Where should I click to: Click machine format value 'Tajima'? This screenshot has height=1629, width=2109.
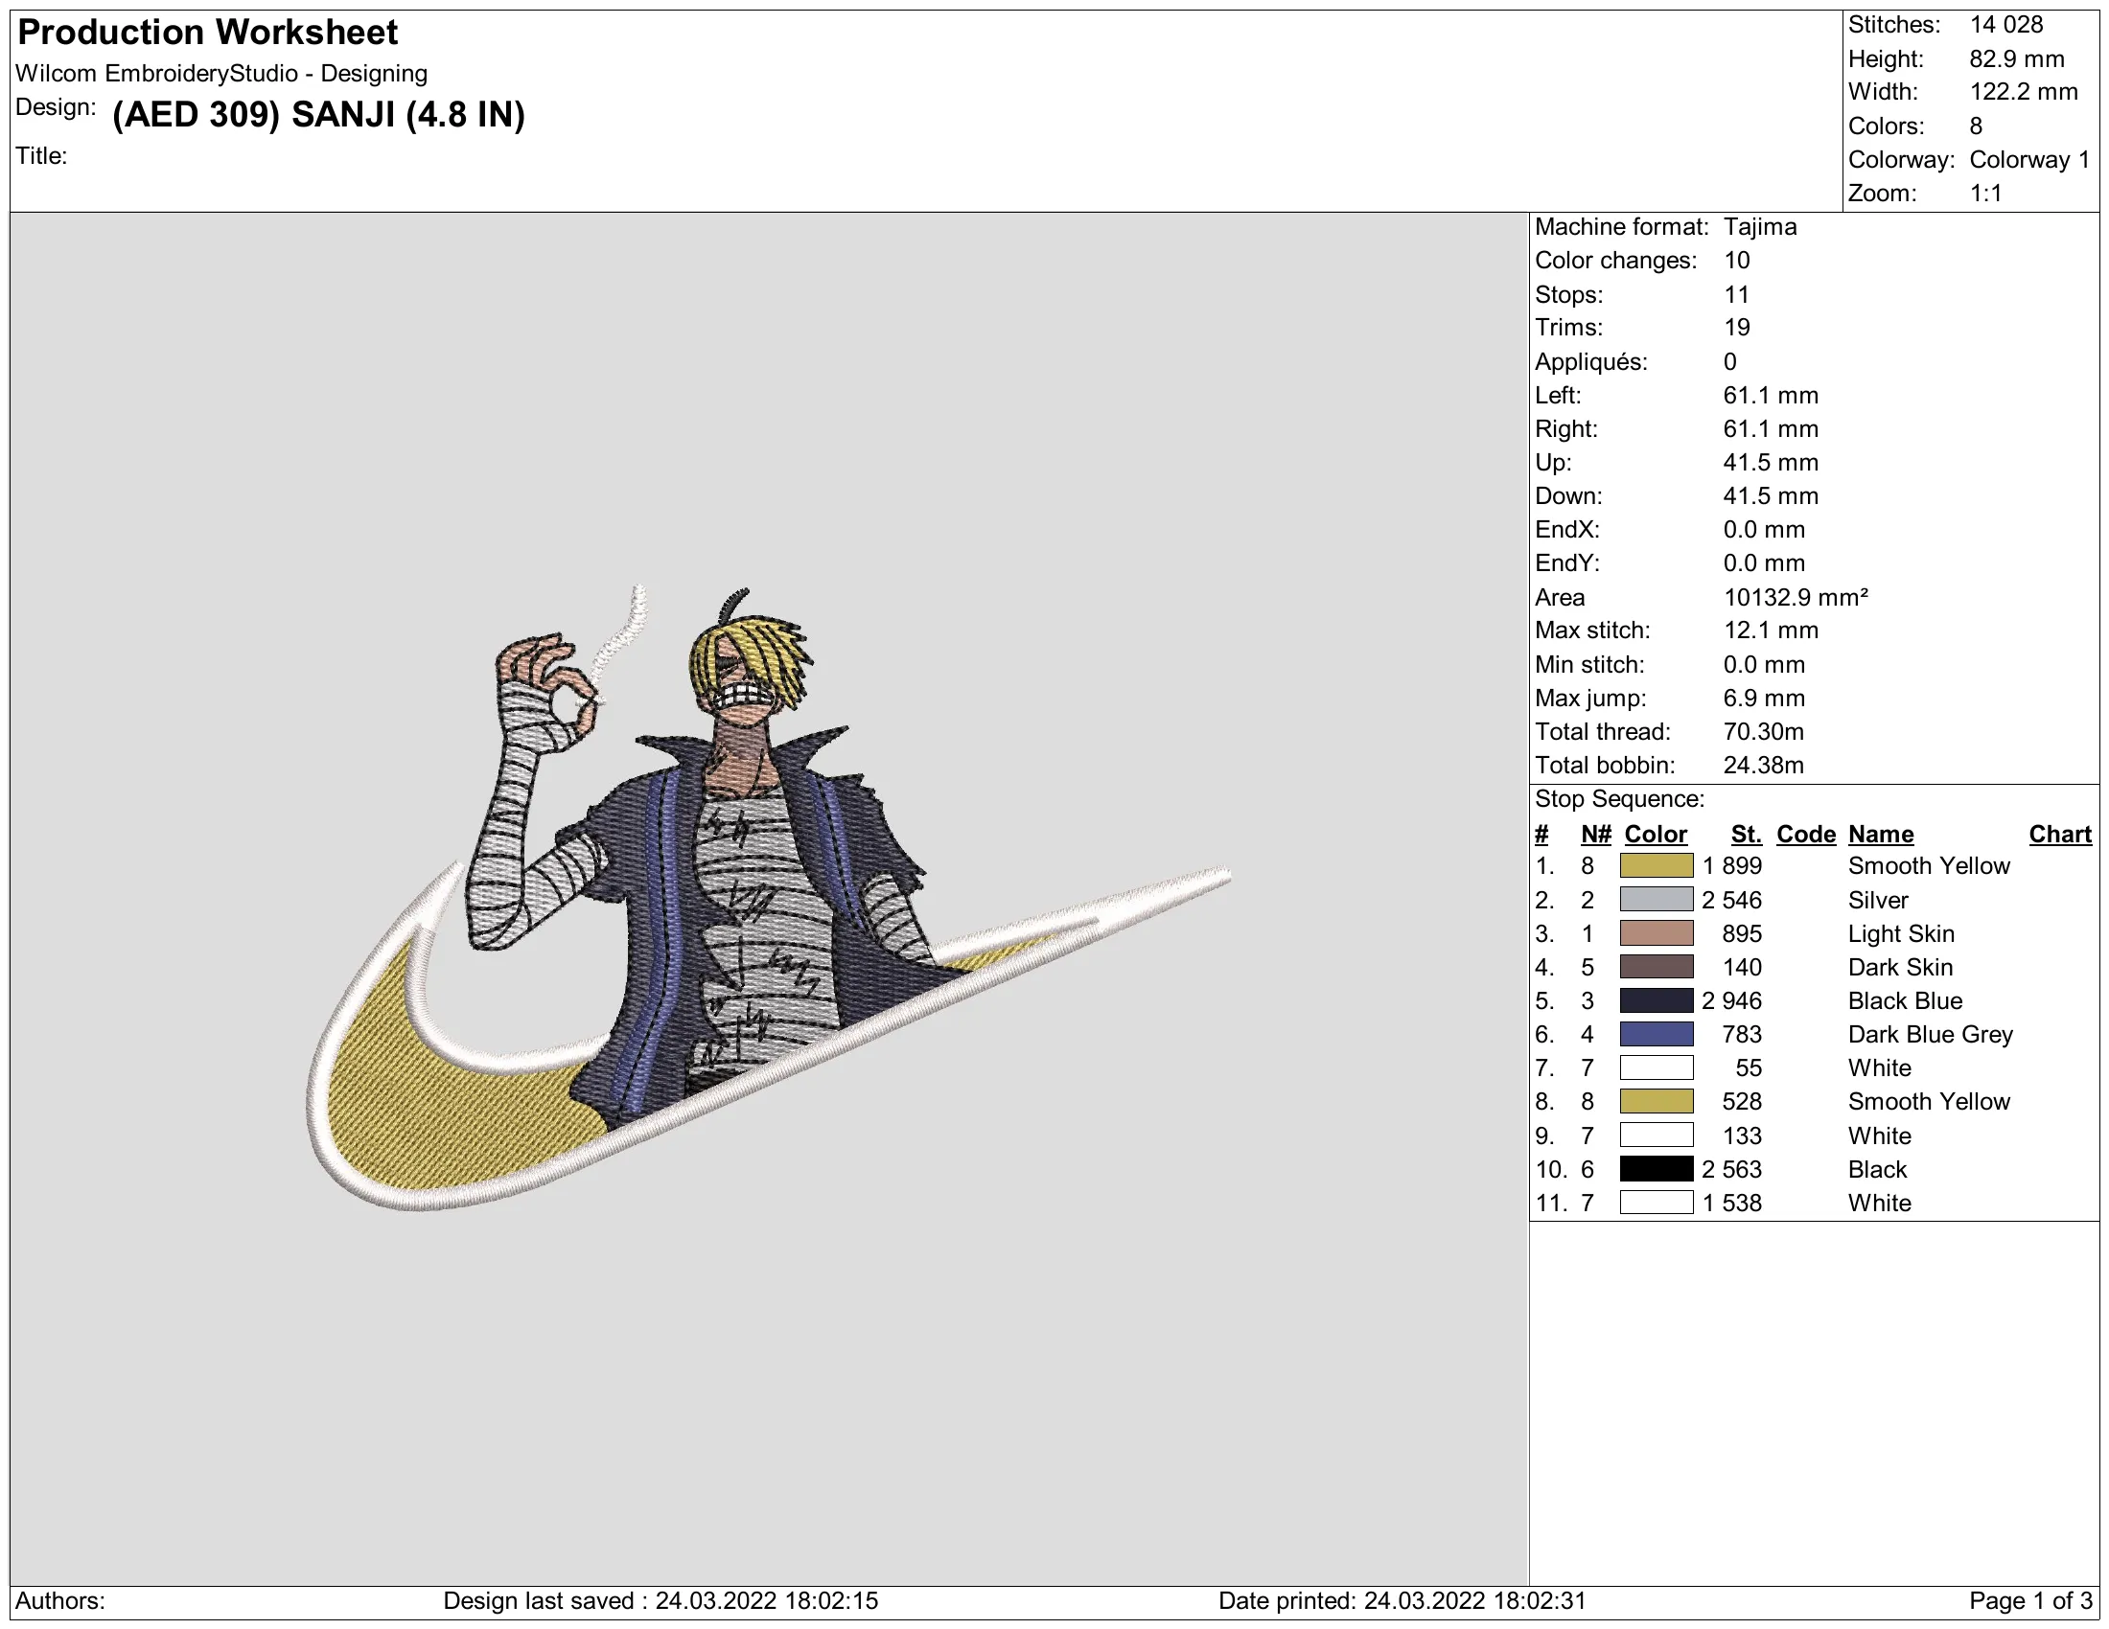click(x=1760, y=228)
